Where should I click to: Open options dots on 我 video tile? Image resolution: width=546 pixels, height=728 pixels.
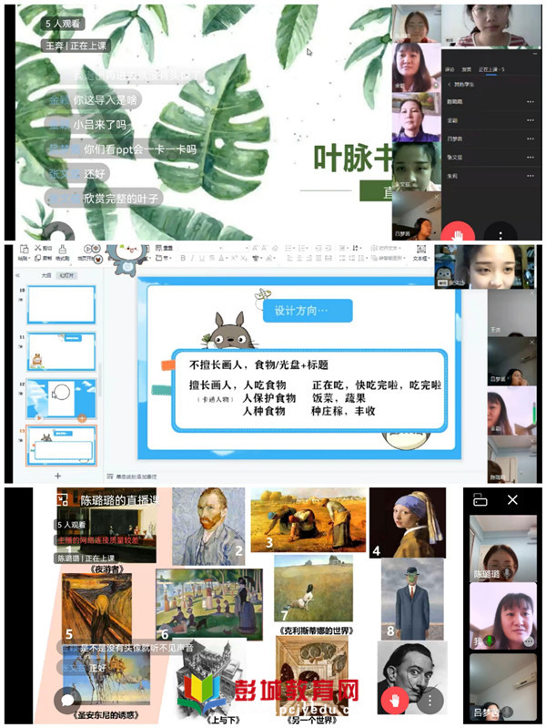[x=529, y=641]
